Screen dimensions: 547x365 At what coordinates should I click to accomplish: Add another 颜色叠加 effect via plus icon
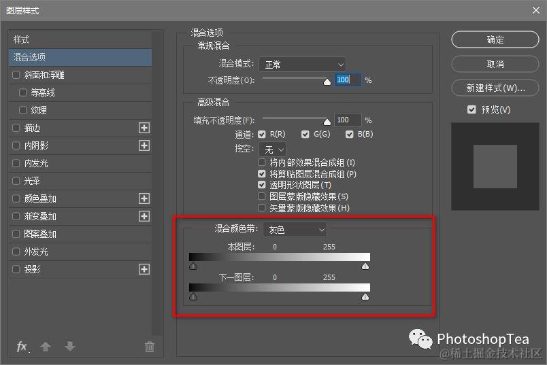(x=144, y=198)
